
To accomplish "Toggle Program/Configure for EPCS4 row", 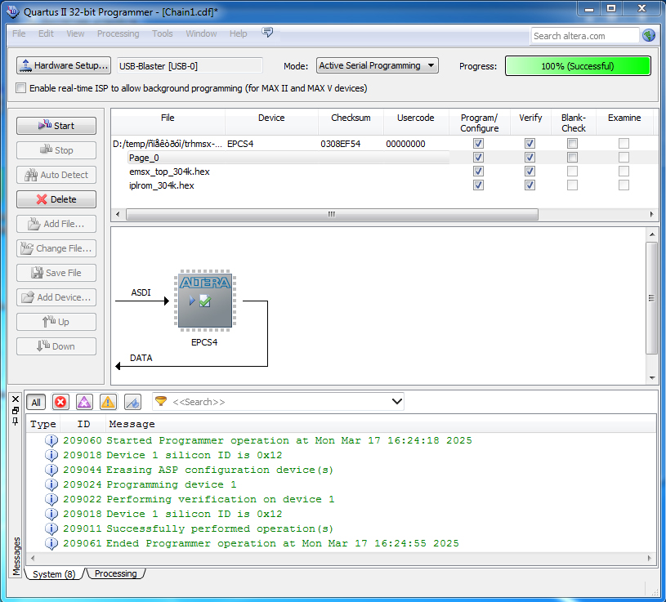I will tap(478, 144).
